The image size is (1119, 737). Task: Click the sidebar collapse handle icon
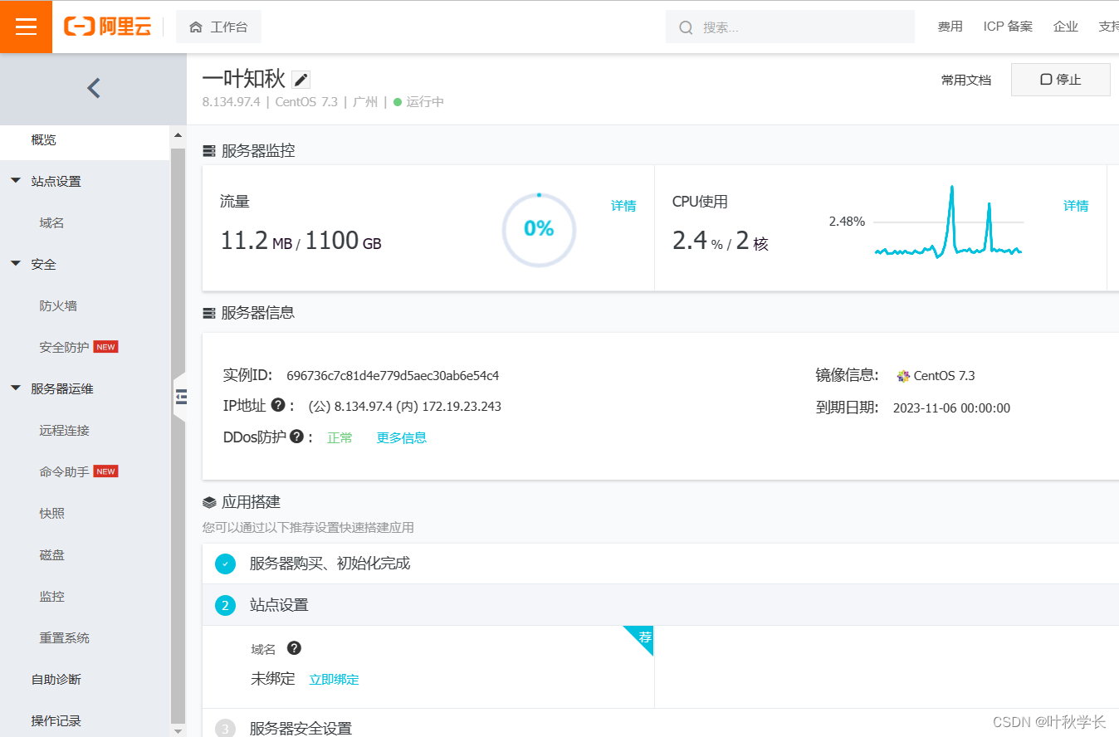180,397
